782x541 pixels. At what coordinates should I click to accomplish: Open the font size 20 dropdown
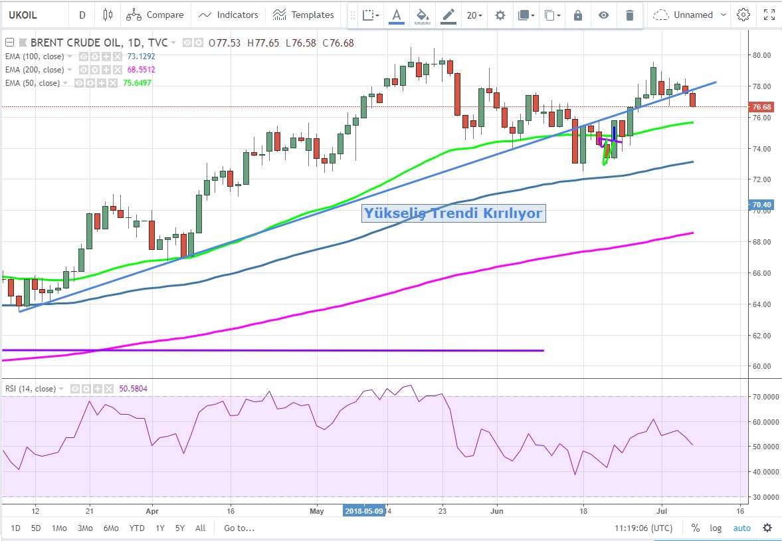pyautogui.click(x=474, y=15)
